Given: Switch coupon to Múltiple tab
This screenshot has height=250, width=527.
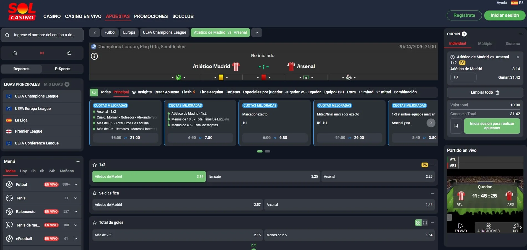Looking at the screenshot, I should point(485,44).
